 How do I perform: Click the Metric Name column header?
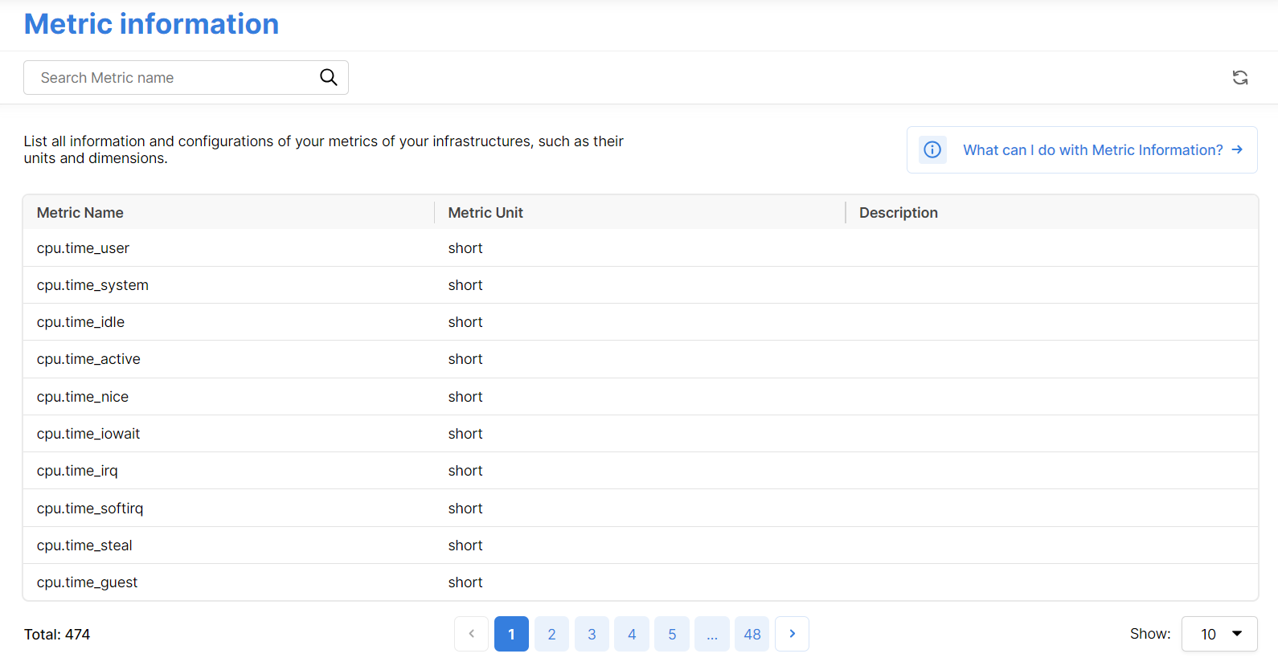point(80,213)
